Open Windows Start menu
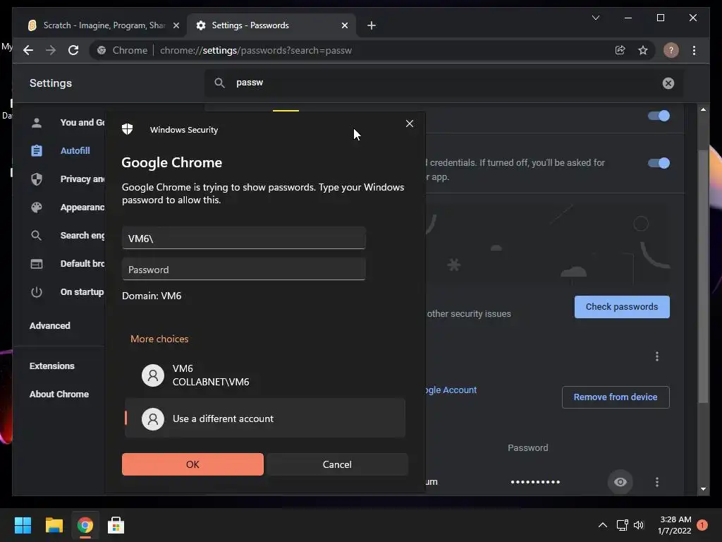The image size is (722, 542). tap(23, 525)
